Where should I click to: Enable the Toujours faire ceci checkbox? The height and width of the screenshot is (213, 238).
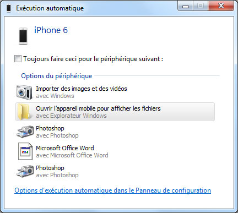click(x=18, y=59)
